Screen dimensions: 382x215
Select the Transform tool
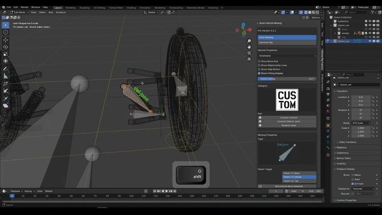tap(5, 61)
